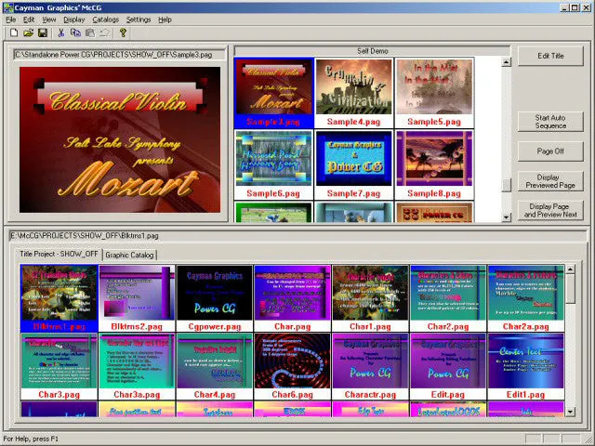Viewport: 595px width, 446px height.
Task: Click the Save diskette toolbar icon
Action: click(x=43, y=33)
